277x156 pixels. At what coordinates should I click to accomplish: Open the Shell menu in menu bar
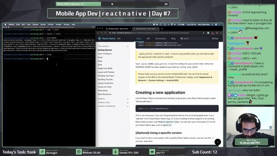[18, 25]
